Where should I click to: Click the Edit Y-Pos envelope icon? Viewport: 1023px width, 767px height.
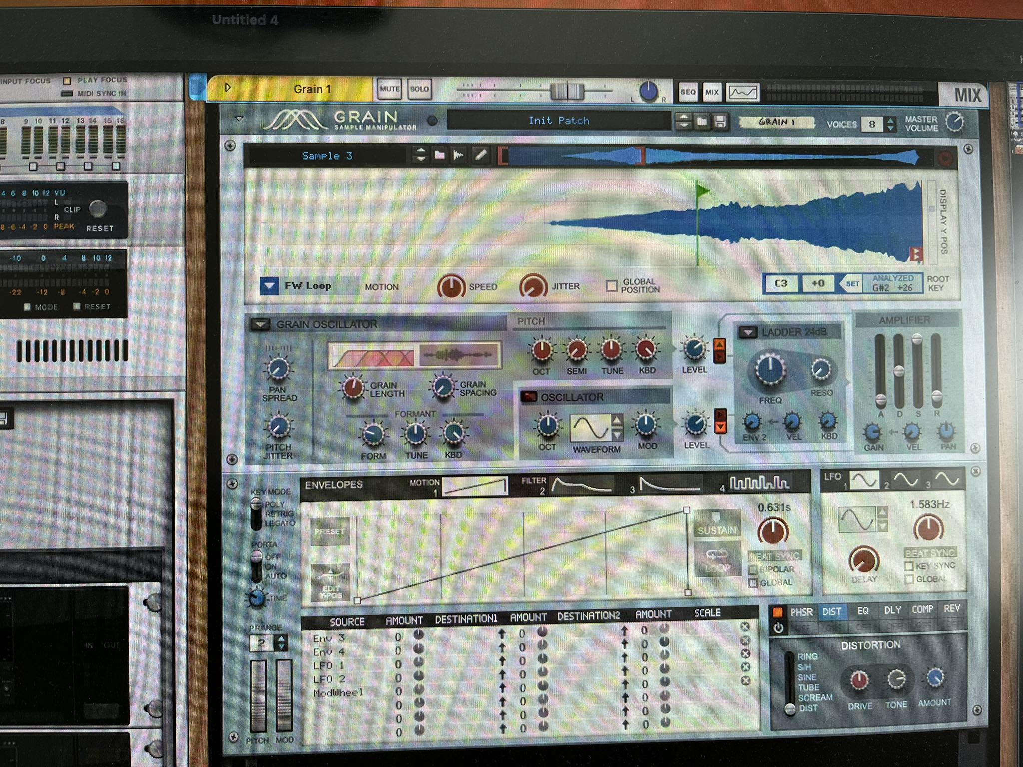tap(330, 584)
